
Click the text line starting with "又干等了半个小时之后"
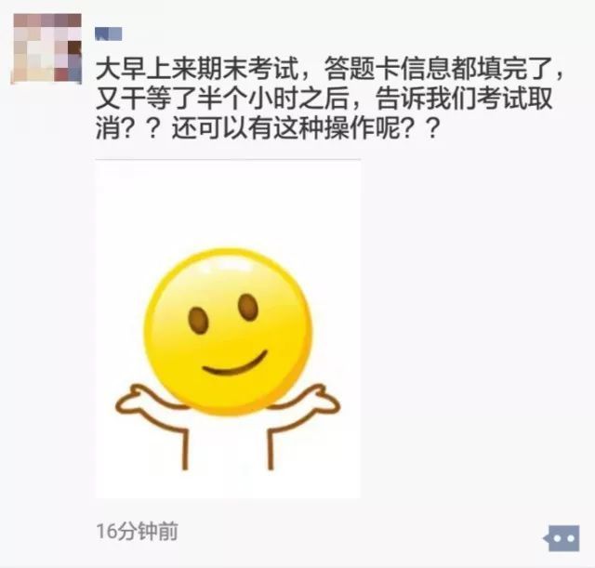(324, 99)
